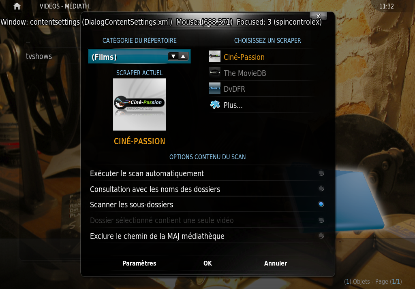Screen dimensions: 415x289
Task: Click the down arrow of category spinner
Action: point(173,56)
